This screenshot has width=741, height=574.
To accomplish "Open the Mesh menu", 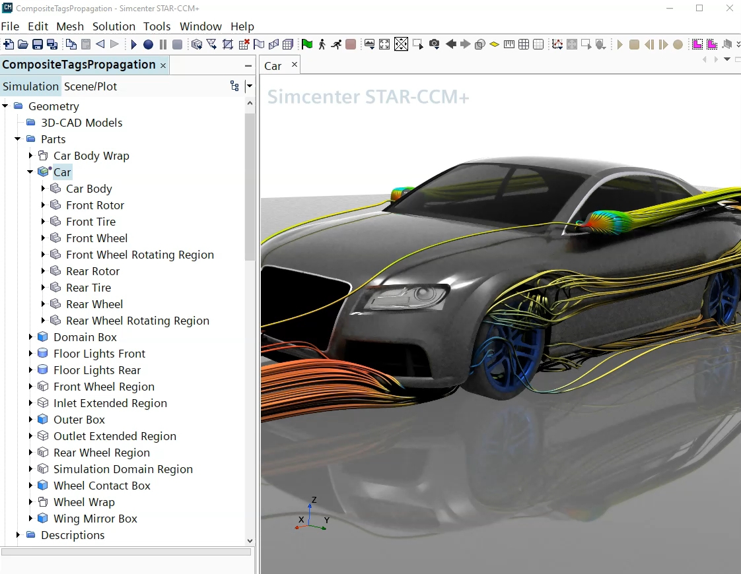I will [70, 26].
